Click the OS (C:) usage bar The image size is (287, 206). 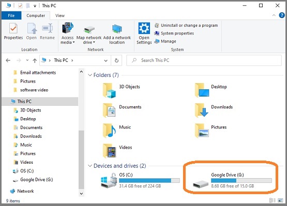tap(149, 181)
